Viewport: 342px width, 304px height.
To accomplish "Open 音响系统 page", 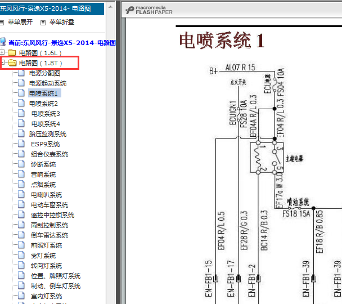I will point(43,175).
